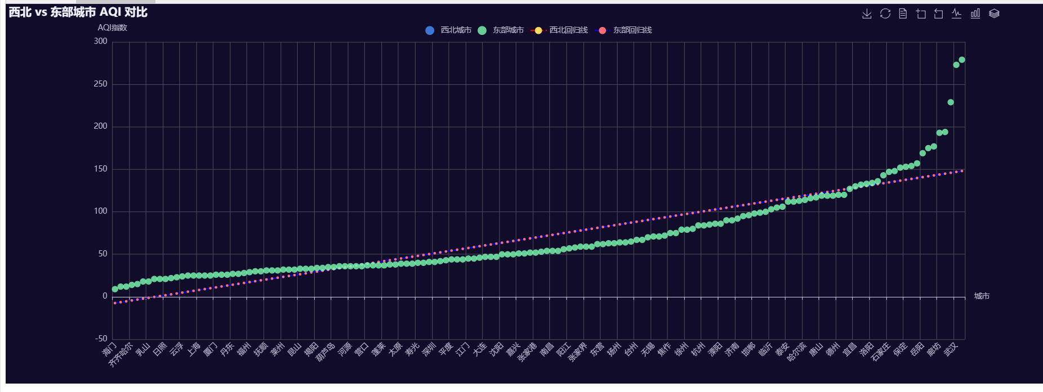Toggle stacked view layers icon

[x=994, y=13]
